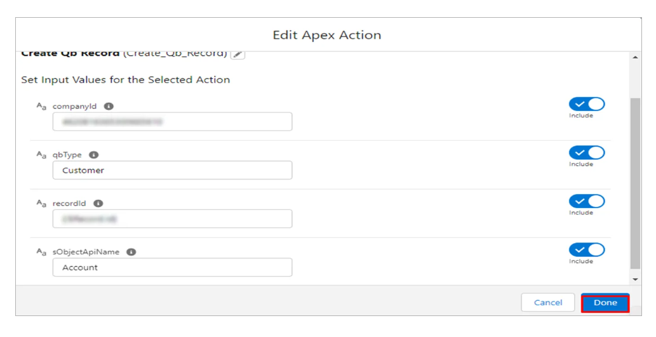
Task: Click the qbType field containing Customer
Action: point(172,170)
